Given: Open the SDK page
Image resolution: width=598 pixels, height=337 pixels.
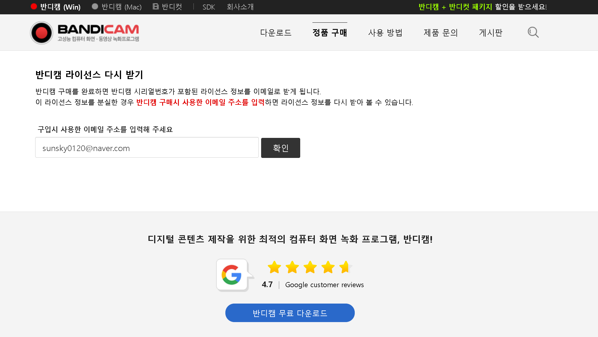Looking at the screenshot, I should pyautogui.click(x=209, y=7).
